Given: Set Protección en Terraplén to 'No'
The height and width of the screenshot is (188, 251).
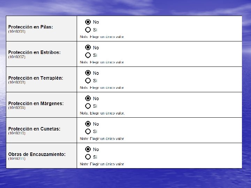Looking at the screenshot, I should [88, 73].
